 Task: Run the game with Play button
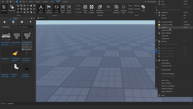click(17, 2)
